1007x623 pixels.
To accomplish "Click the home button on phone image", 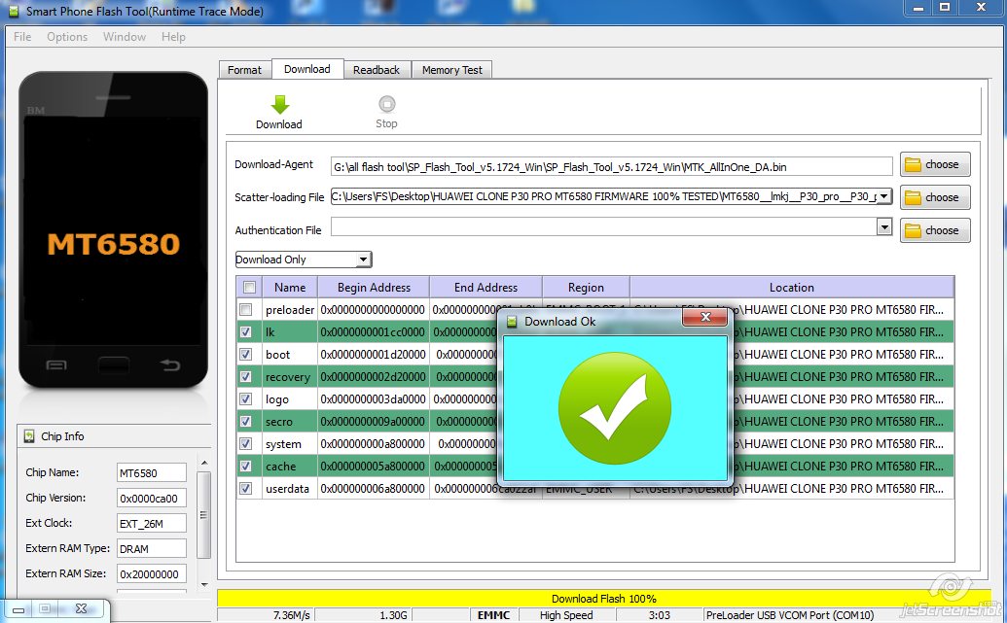I will [113, 365].
